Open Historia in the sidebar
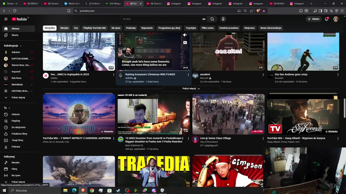Viewport: 346px width, 194px height. [x=18, y=115]
